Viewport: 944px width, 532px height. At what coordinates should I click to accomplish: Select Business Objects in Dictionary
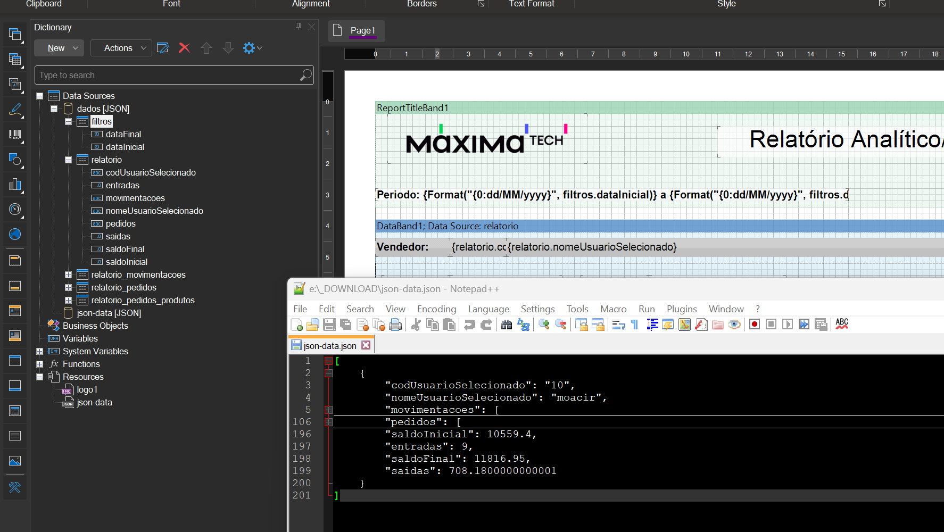point(95,326)
